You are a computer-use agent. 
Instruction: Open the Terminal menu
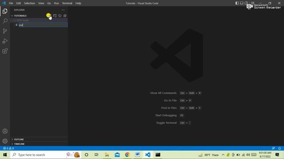pyautogui.click(x=67, y=3)
